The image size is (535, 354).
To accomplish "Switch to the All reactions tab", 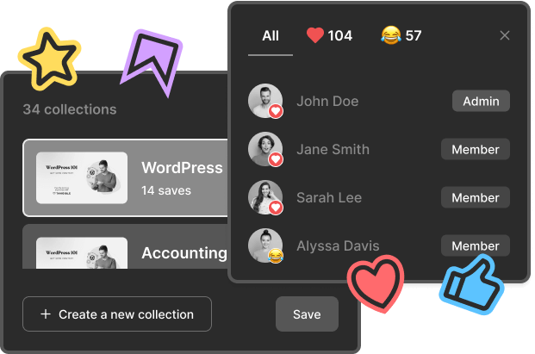I will click(271, 36).
